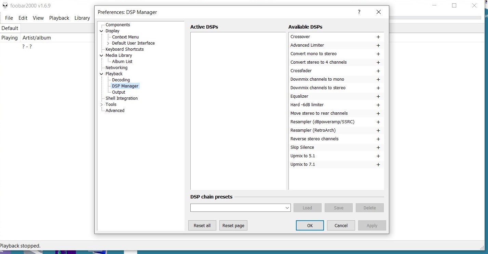
Task: Click the Playback stopped status text
Action: tap(20, 246)
